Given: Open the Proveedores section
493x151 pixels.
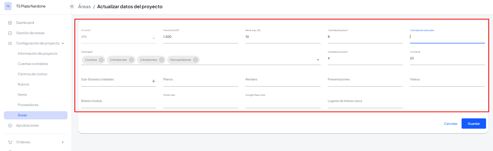Looking at the screenshot, I should 28,105.
